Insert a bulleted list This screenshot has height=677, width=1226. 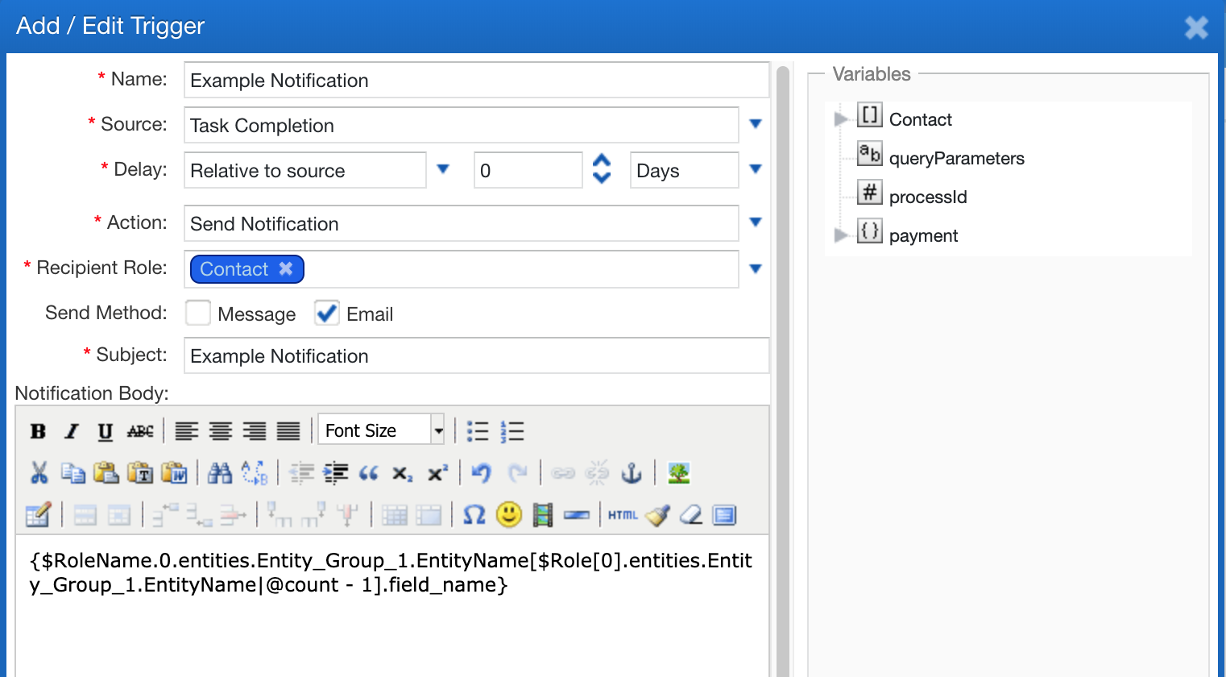tap(478, 431)
